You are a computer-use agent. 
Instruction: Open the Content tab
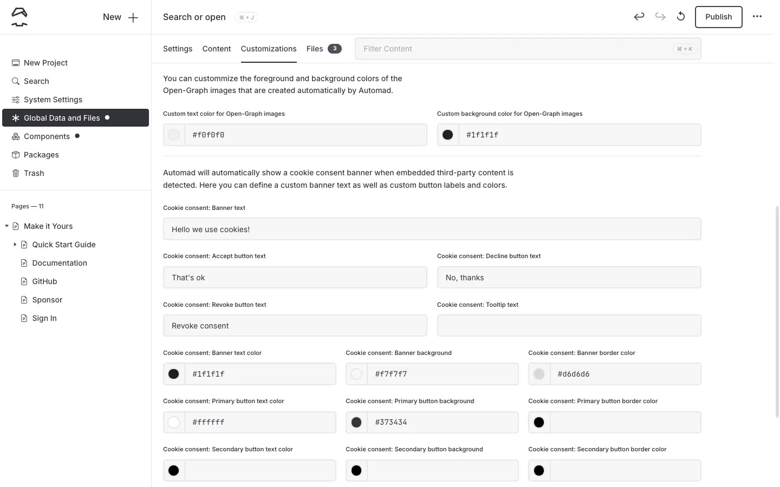(217, 49)
